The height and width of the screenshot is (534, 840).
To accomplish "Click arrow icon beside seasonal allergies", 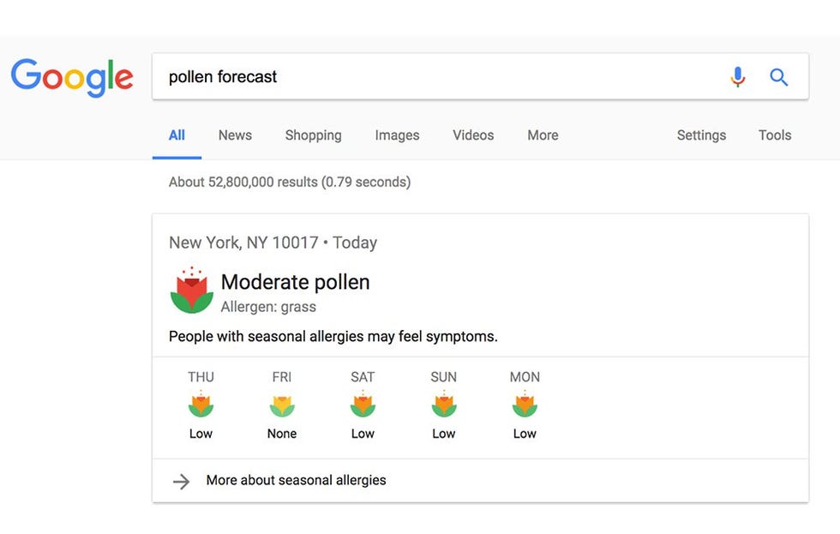I will (x=181, y=481).
